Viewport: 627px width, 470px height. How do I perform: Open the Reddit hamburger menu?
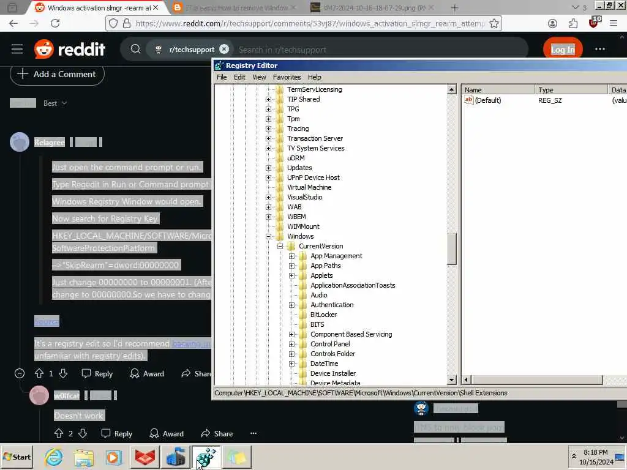pos(17,49)
